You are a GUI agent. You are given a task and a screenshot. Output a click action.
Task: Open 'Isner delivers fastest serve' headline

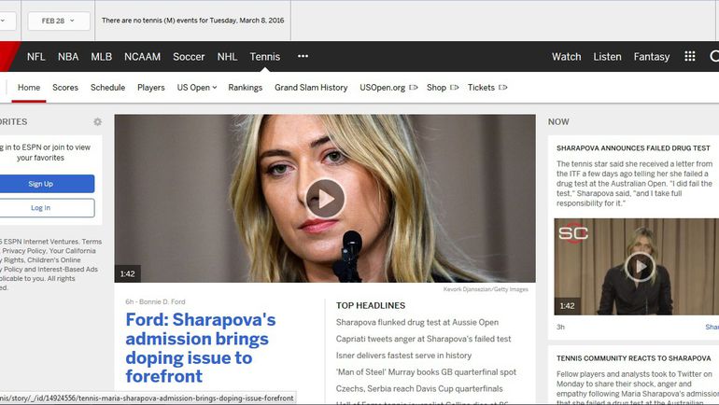[403, 356]
